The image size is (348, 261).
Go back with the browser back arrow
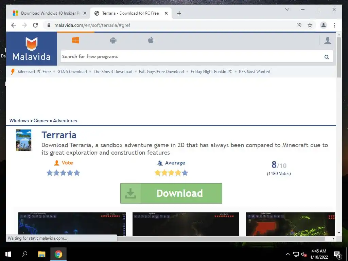click(x=14, y=25)
